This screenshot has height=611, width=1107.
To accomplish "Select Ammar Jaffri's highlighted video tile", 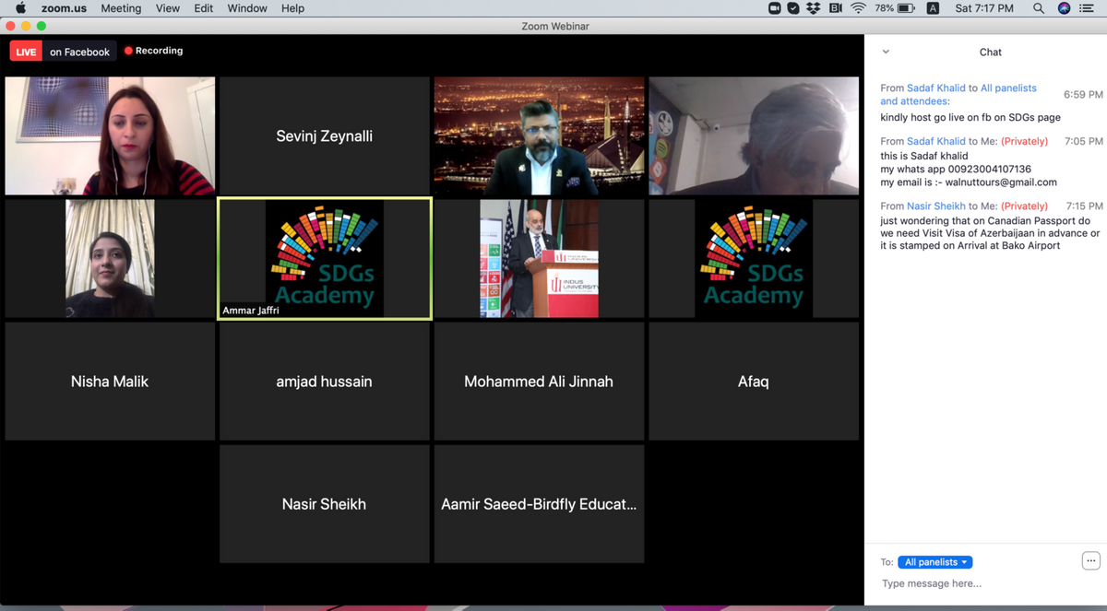I will click(x=325, y=259).
